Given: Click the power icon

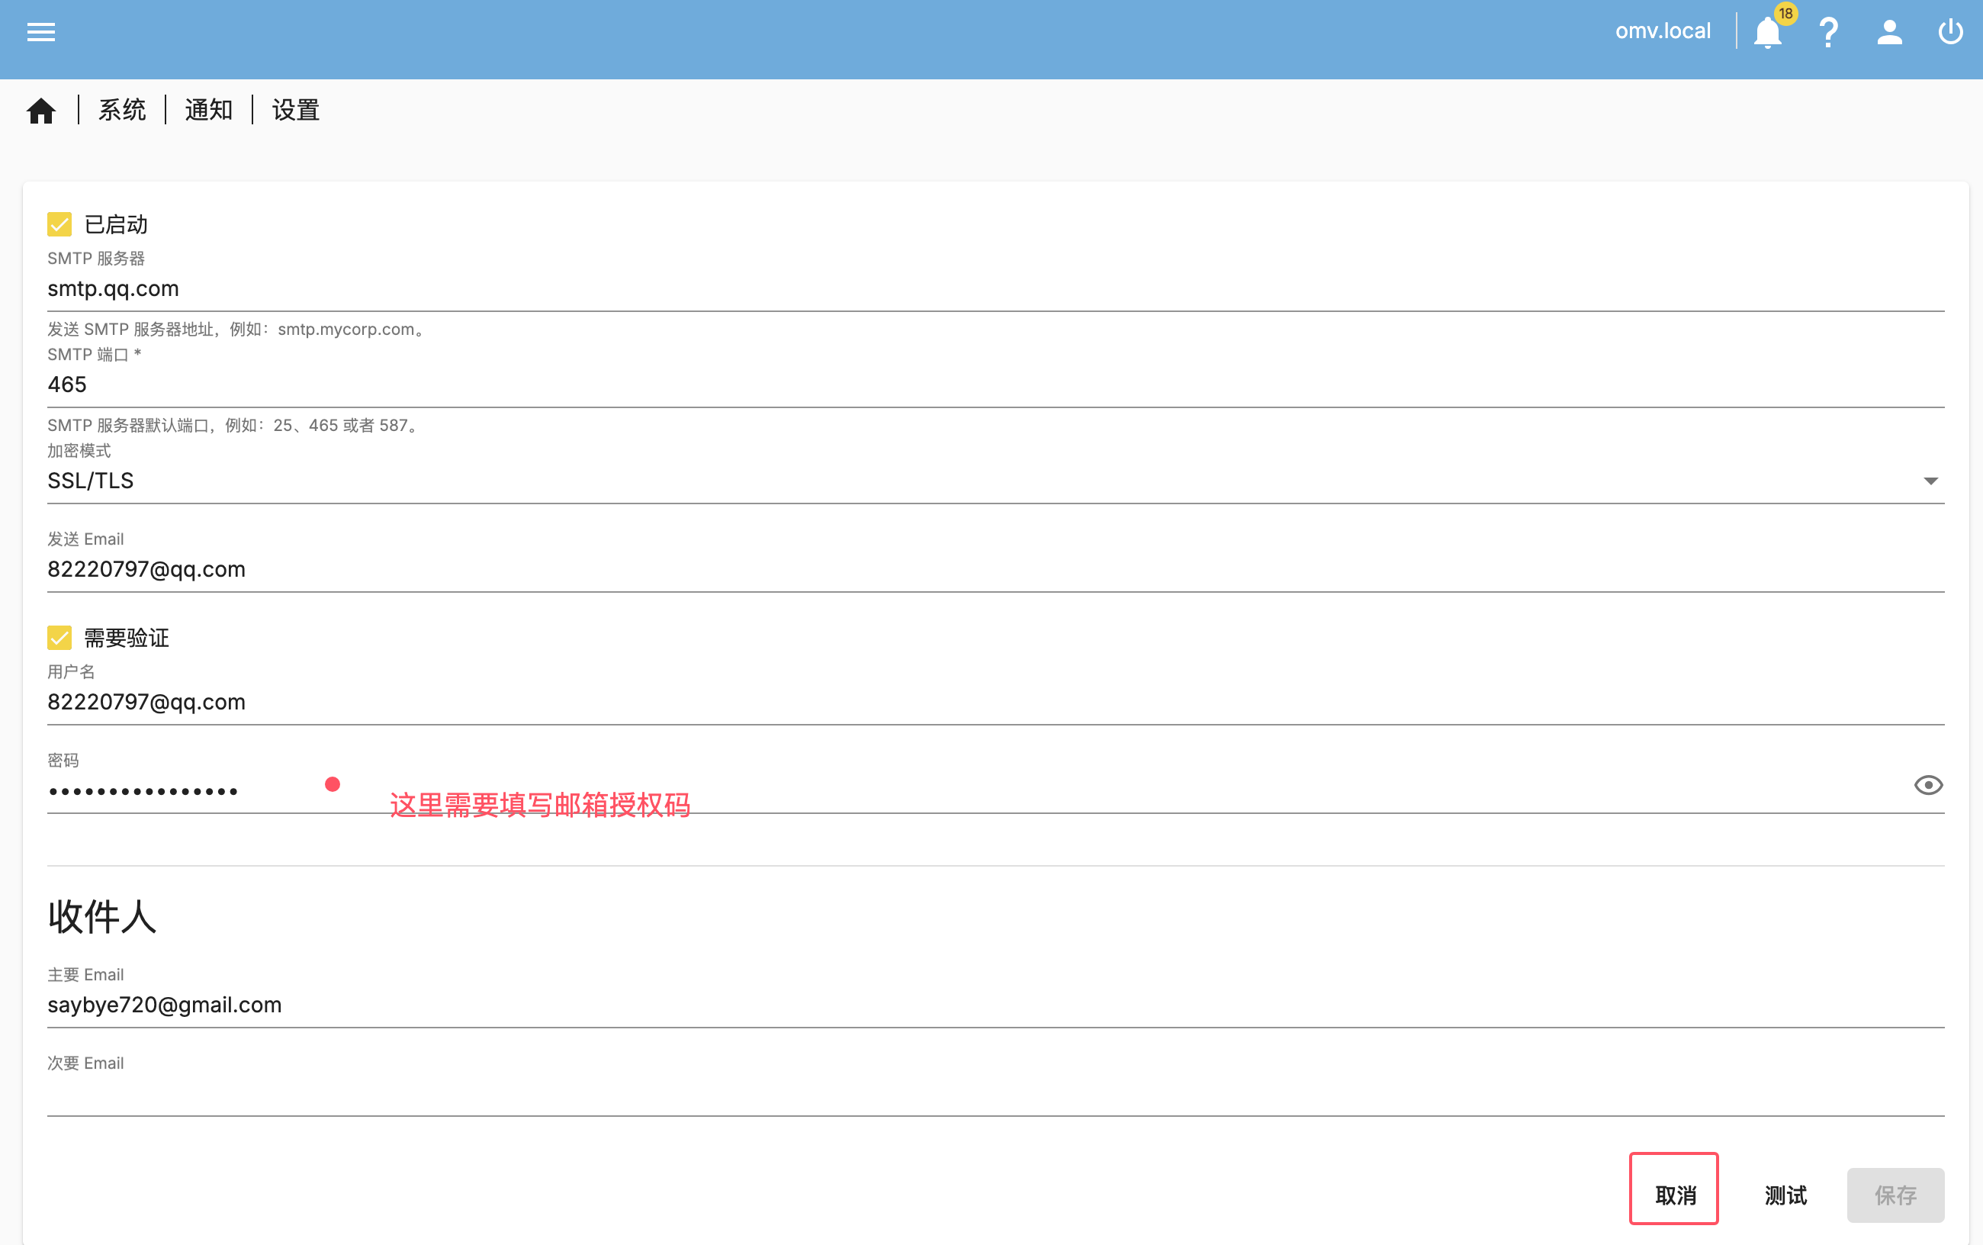Looking at the screenshot, I should (x=1950, y=32).
